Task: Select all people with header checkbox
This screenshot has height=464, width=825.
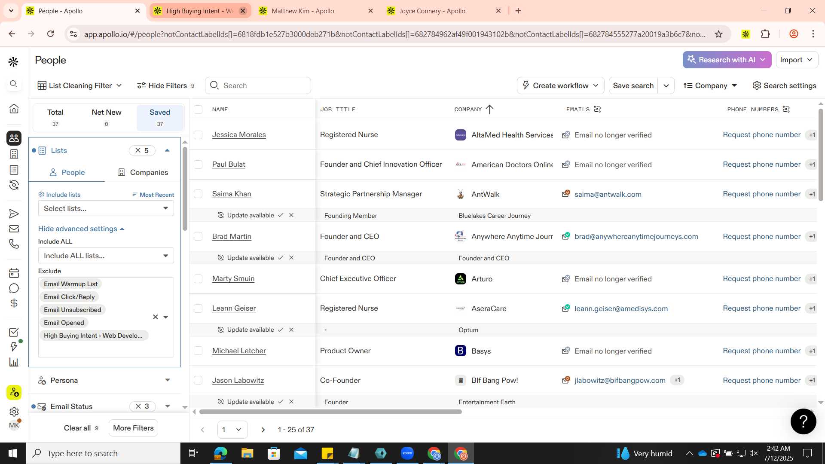Action: pos(198,110)
